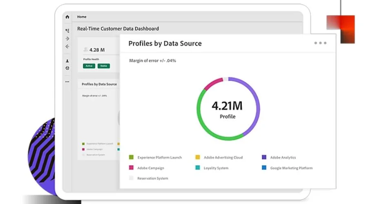Select the left-arrow circle sidebar icon
Screen dimensions: 367x204
click(x=67, y=47)
